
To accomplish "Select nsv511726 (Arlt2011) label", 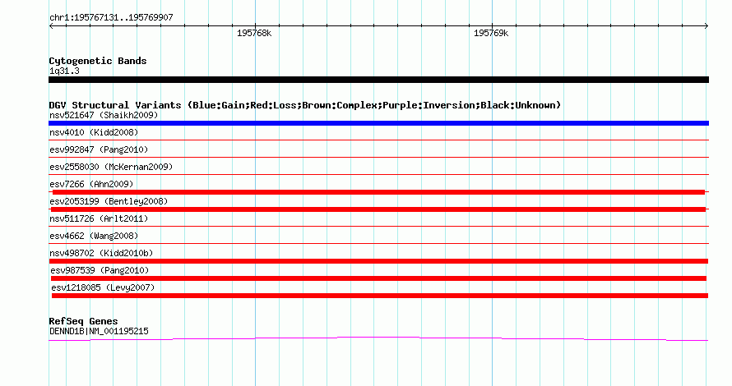I will 99,218.
